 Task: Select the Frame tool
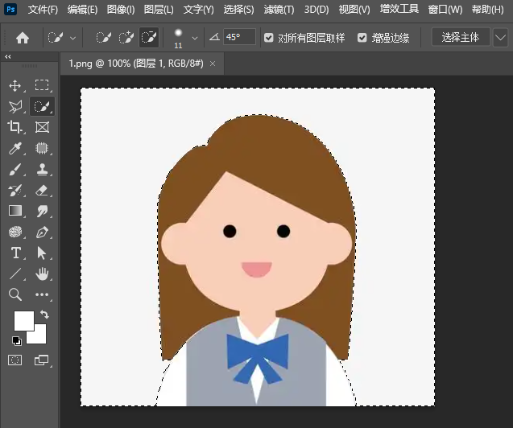(x=42, y=127)
